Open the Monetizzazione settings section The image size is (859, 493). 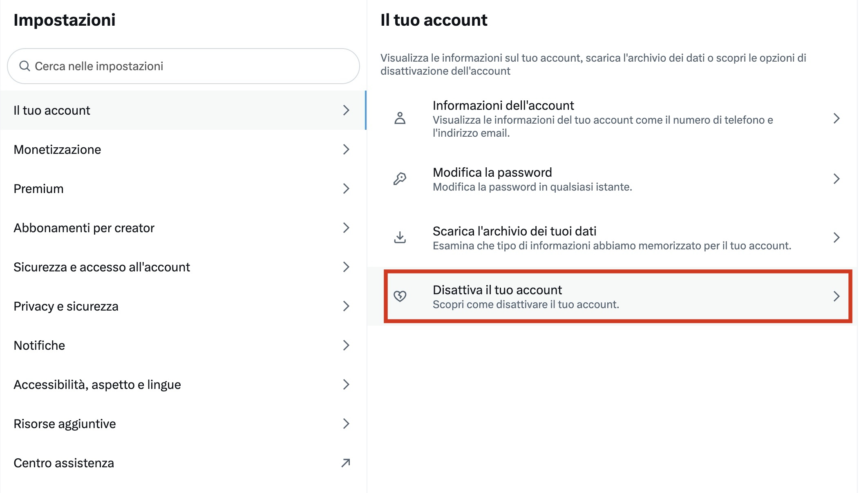coord(57,149)
